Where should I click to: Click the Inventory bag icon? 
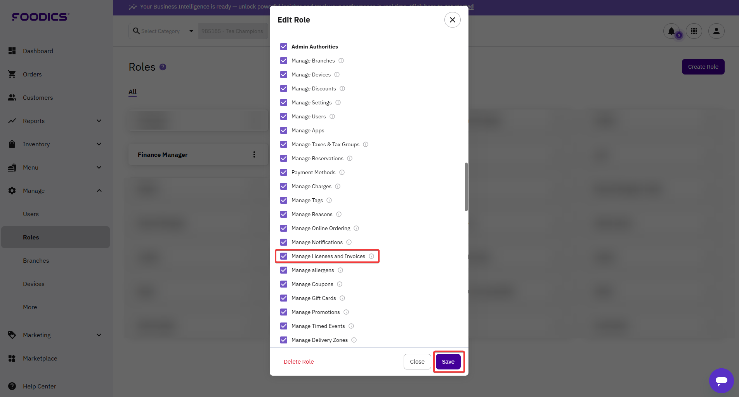point(12,144)
